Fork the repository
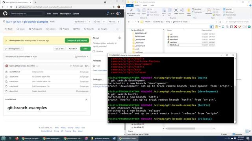252x141 pixels. point(112,22)
